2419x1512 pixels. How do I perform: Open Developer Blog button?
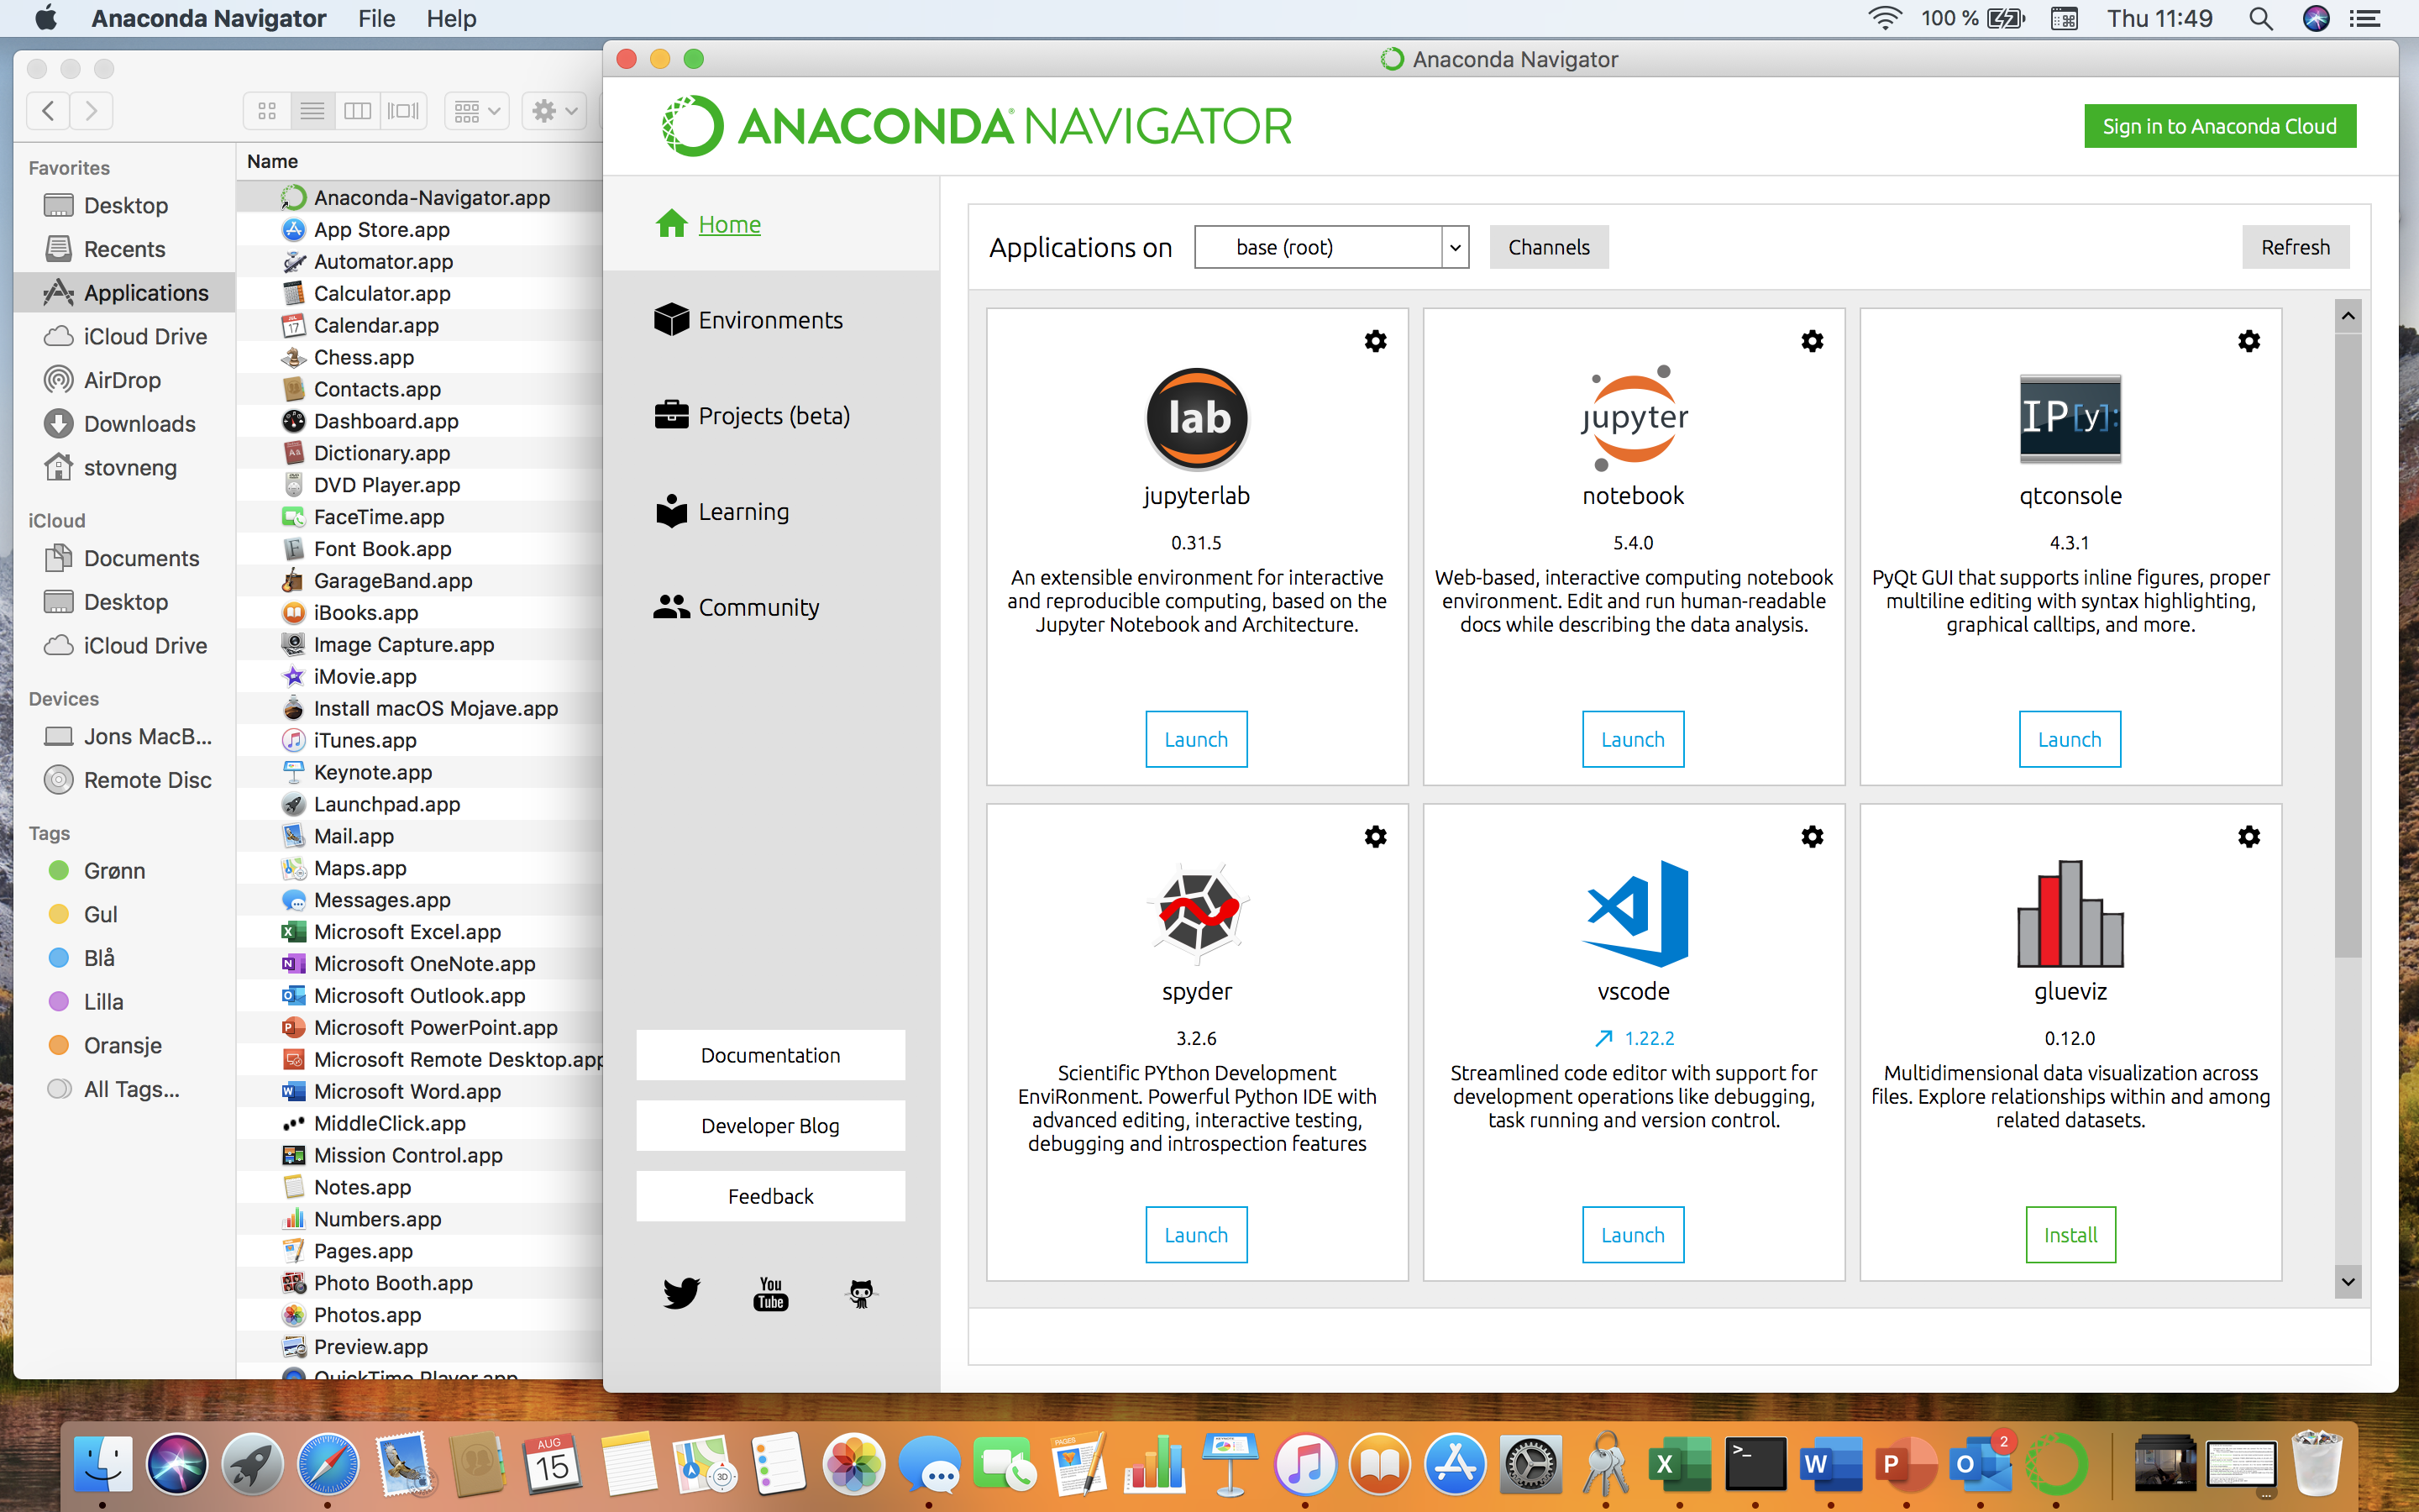pyautogui.click(x=771, y=1126)
